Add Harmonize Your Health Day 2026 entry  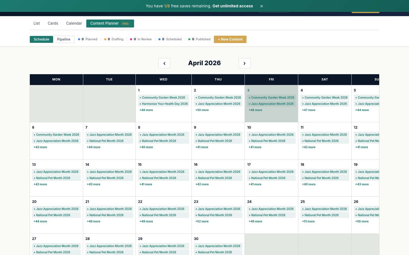[164, 104]
